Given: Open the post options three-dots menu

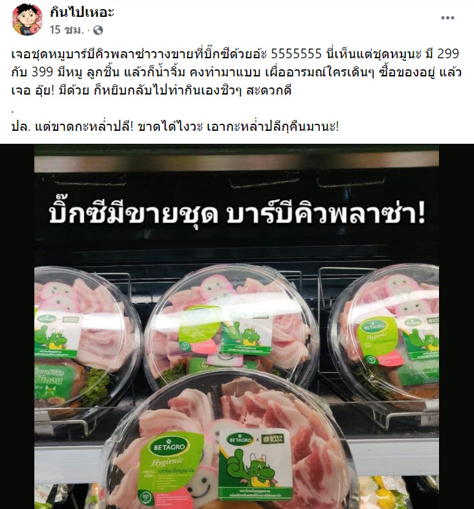Looking at the screenshot, I should (447, 18).
